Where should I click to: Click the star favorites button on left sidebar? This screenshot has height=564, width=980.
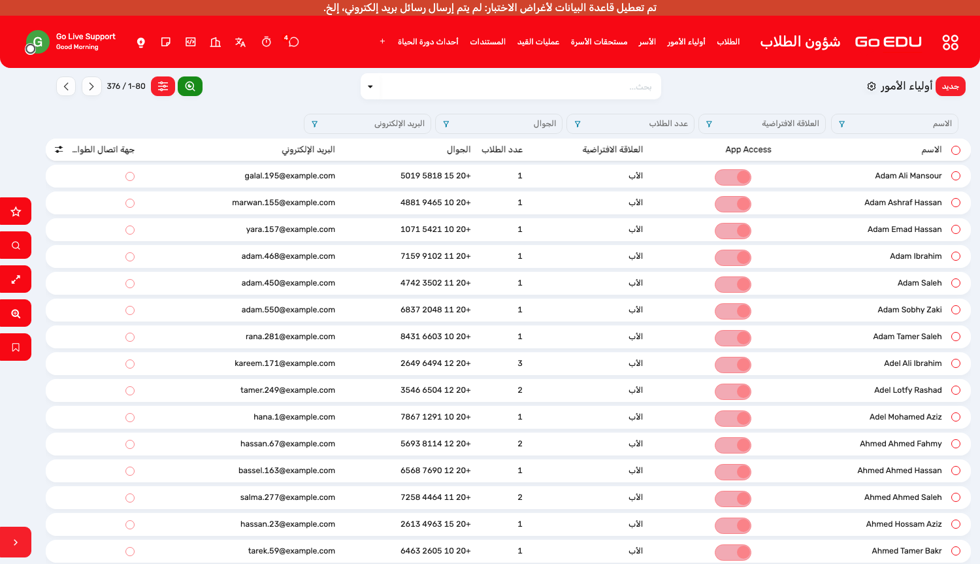[x=16, y=212]
